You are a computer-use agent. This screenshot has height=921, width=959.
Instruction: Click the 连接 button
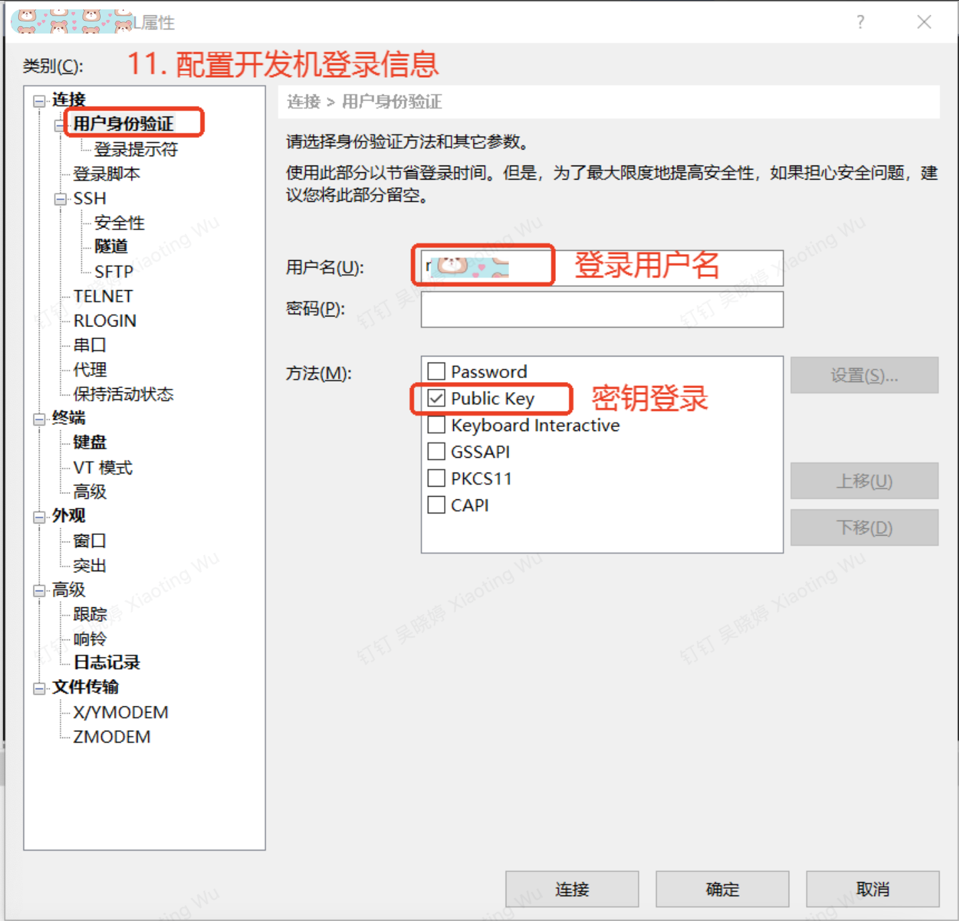pyautogui.click(x=572, y=889)
